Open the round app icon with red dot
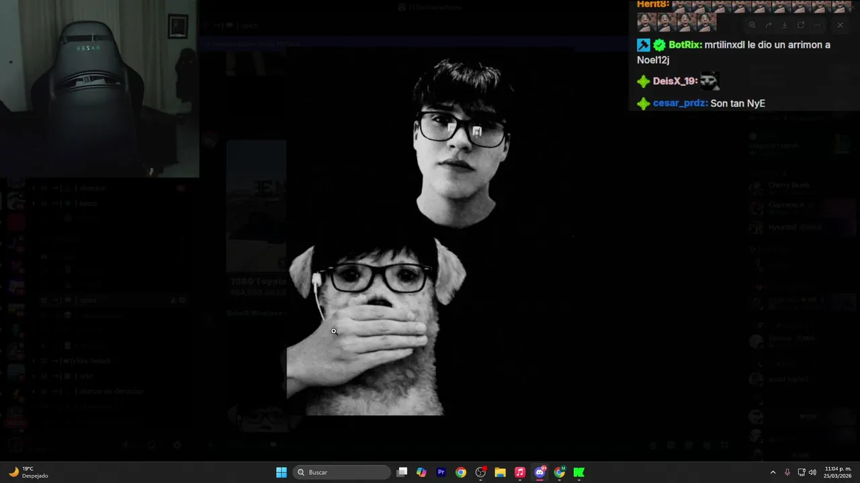 (480, 472)
